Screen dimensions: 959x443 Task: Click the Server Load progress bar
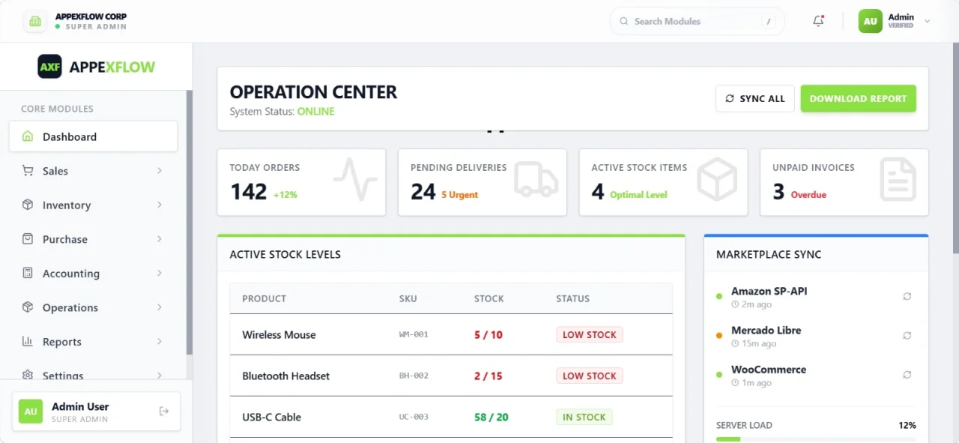816,439
